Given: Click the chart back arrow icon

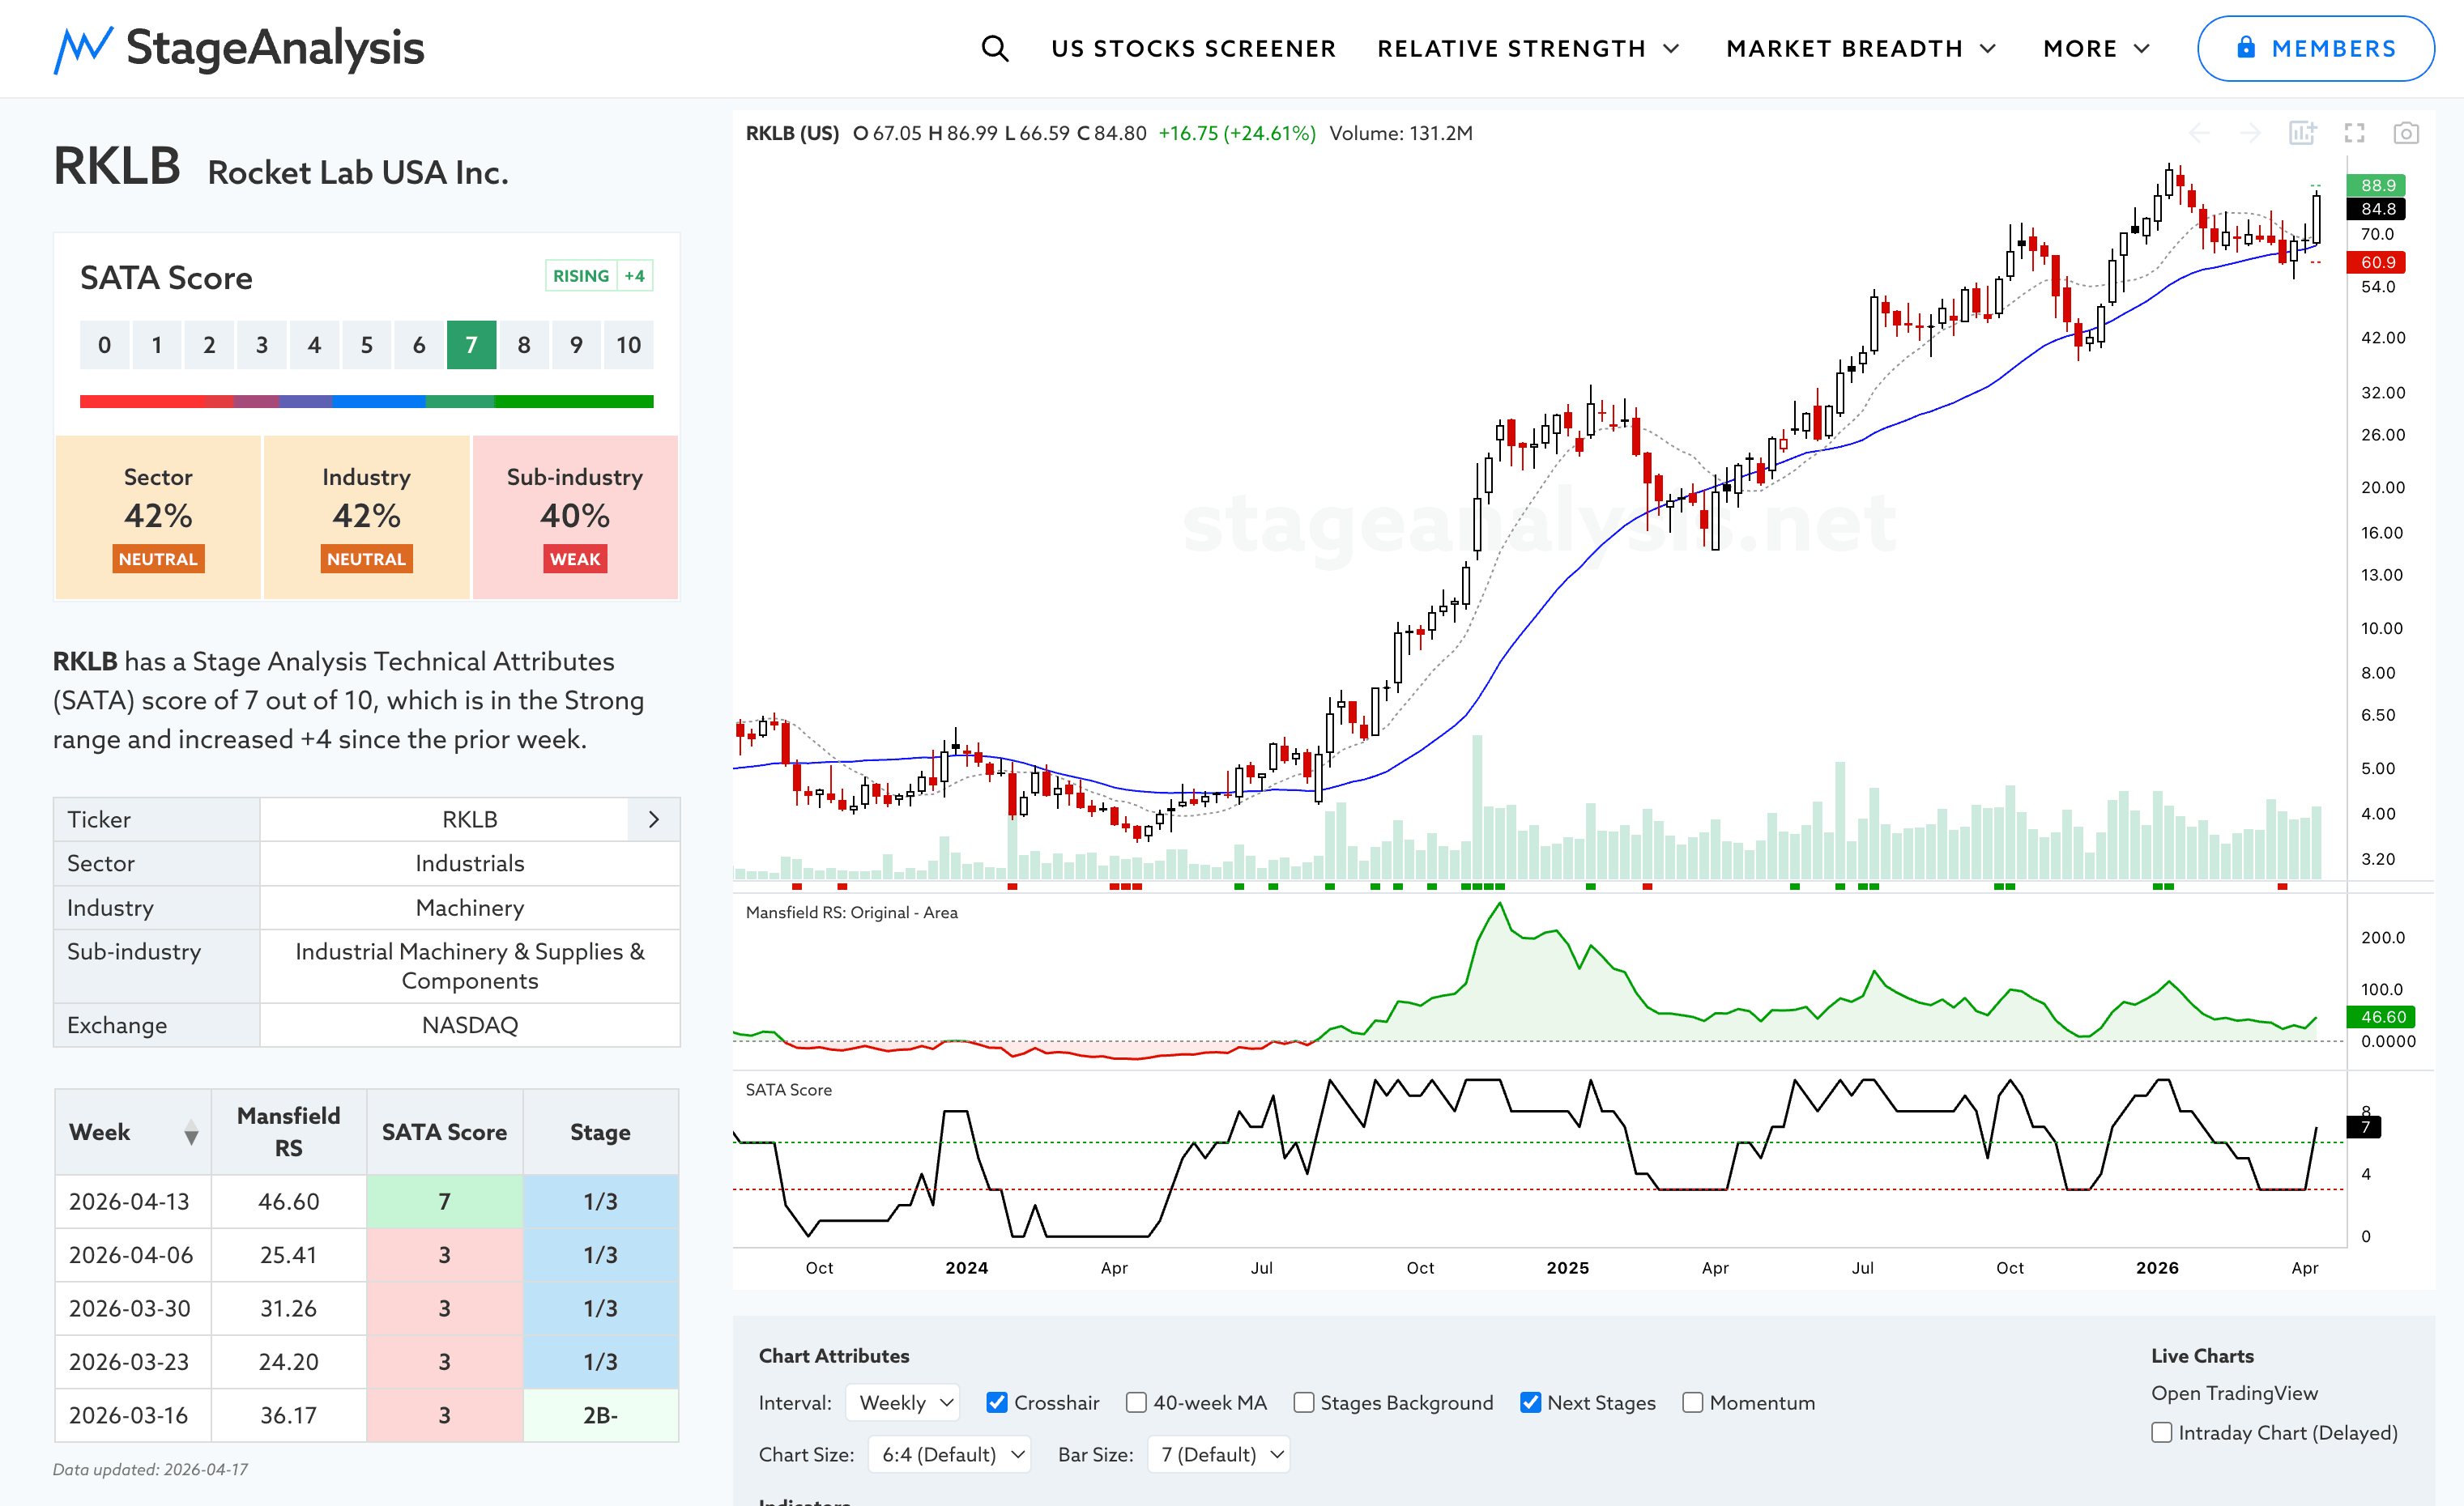Looking at the screenshot, I should tap(2199, 133).
